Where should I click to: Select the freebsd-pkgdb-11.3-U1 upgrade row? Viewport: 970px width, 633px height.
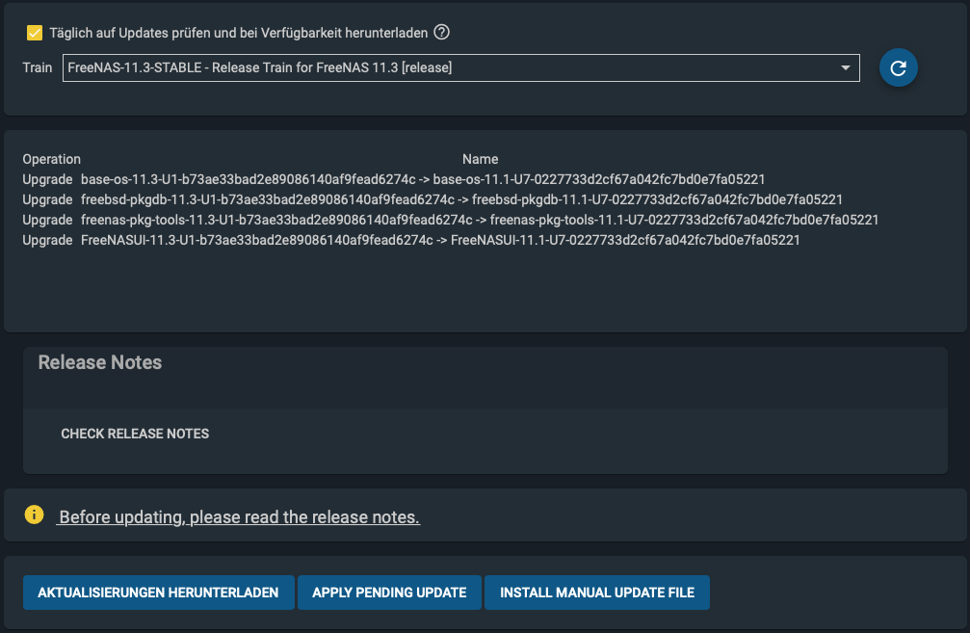point(433,199)
